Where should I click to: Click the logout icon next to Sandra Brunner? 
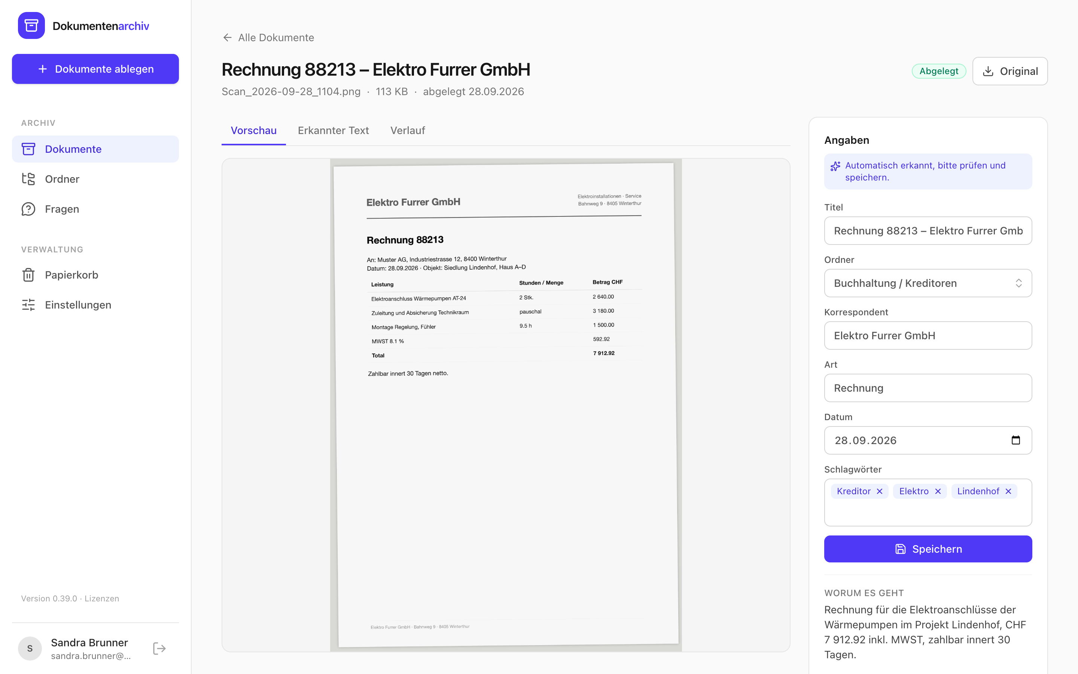coord(159,648)
